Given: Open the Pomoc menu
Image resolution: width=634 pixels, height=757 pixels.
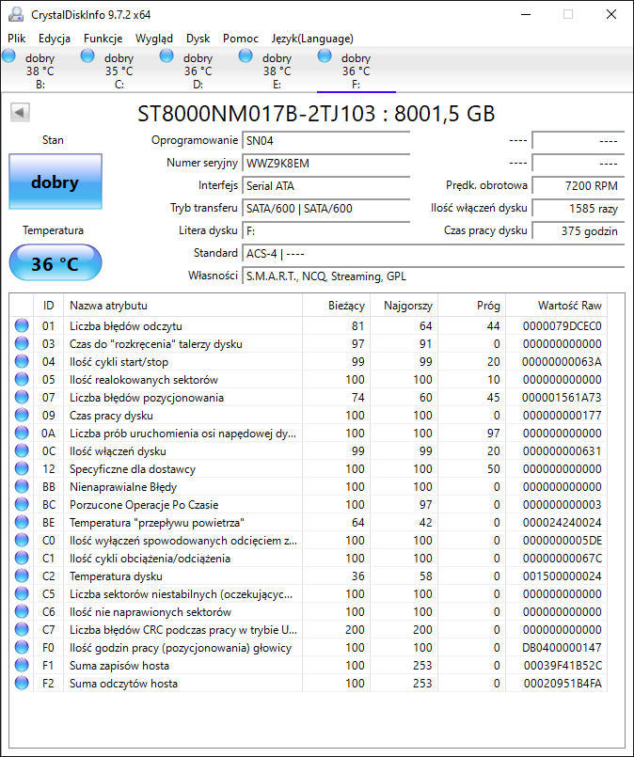Looking at the screenshot, I should pyautogui.click(x=241, y=39).
